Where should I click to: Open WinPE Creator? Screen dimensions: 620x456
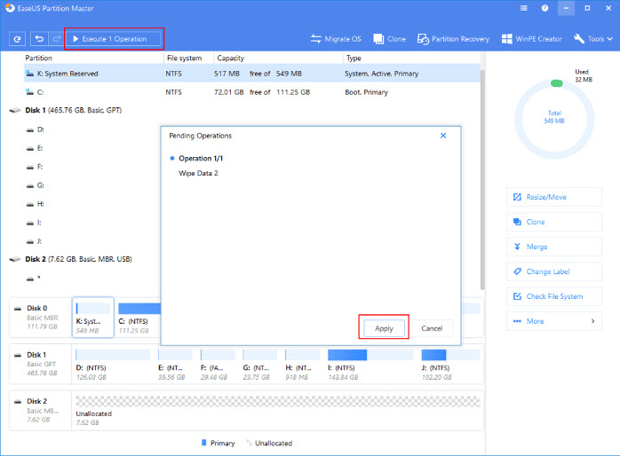[533, 39]
